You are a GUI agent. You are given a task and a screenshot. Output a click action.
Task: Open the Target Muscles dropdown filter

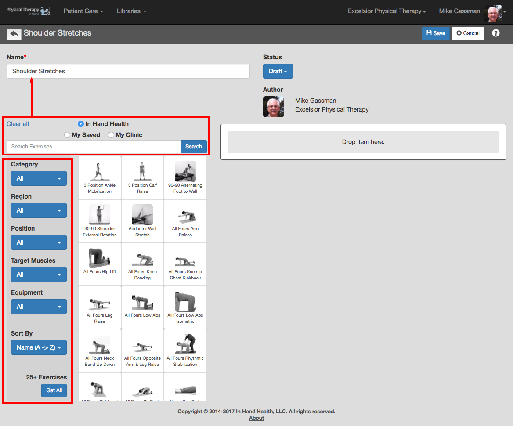pos(39,274)
